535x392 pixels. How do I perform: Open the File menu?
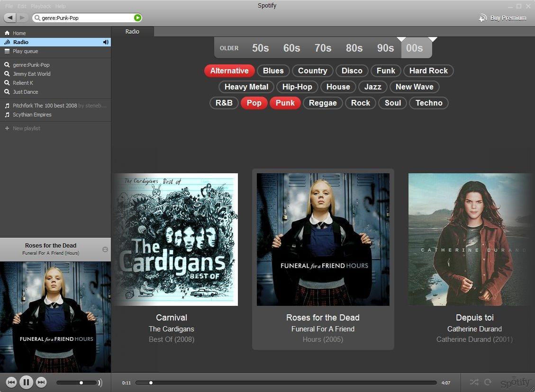(9, 6)
